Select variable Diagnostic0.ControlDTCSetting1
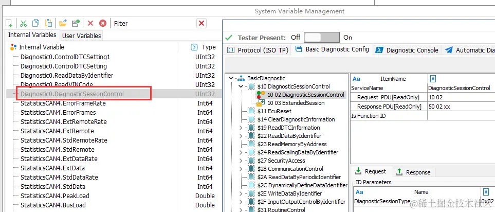Viewport: 495px width, 212px height. [x=65, y=57]
